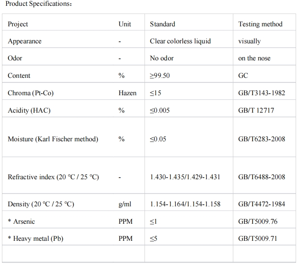Select the Project column header
Image resolution: width=298 pixels, height=264 pixels.
click(x=18, y=24)
